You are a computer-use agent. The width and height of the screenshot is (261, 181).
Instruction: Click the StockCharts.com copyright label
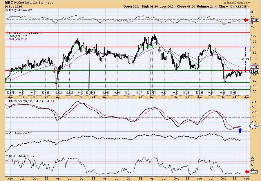pos(237,3)
